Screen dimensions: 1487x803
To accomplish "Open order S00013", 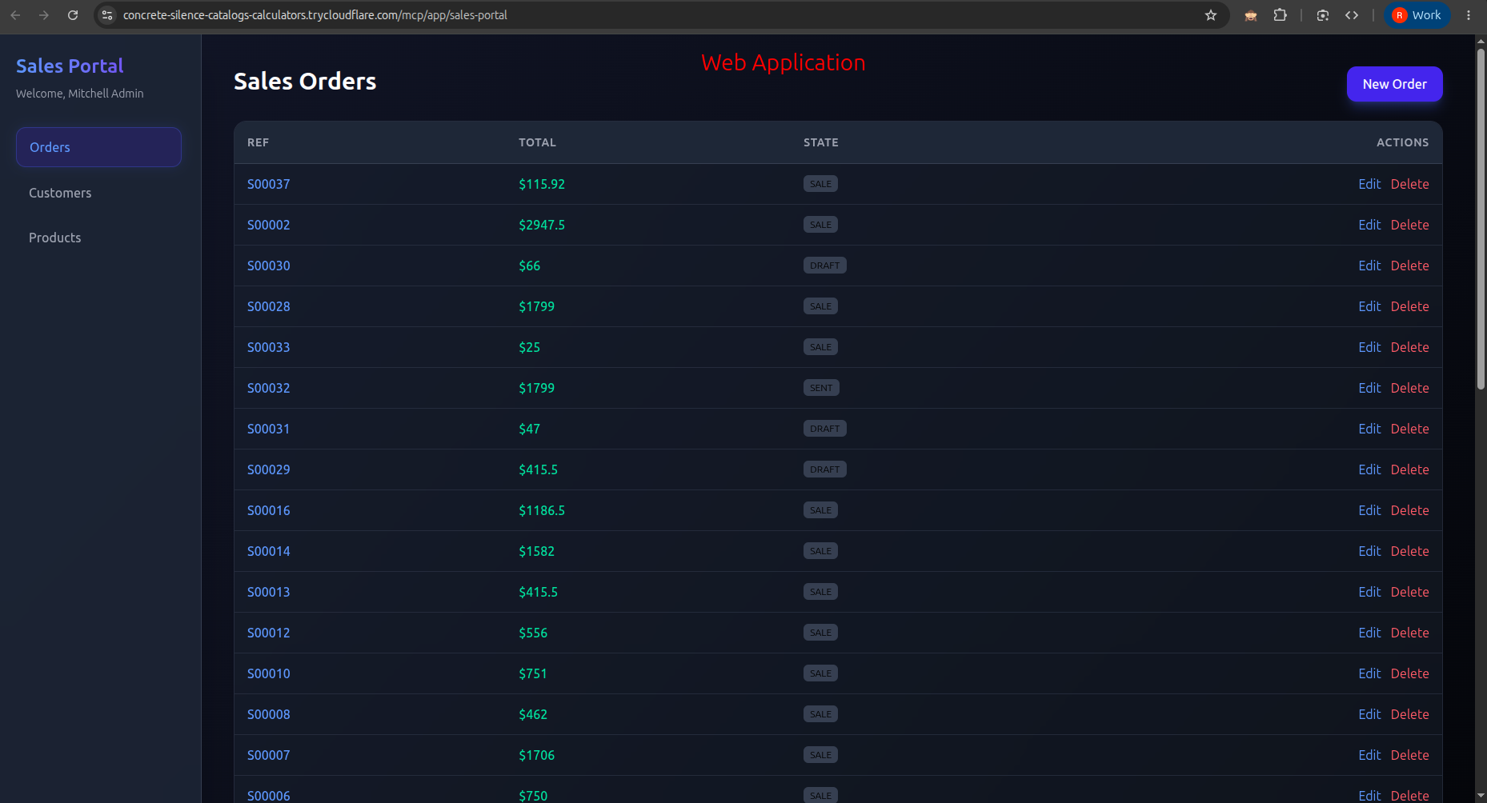I will [x=268, y=592].
